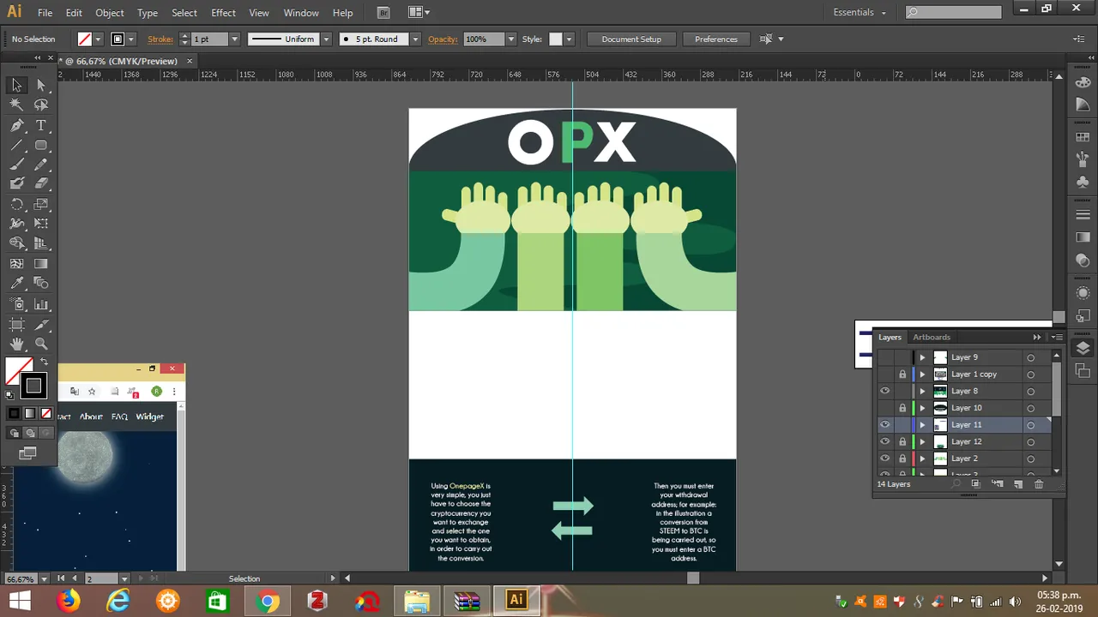1098x617 pixels.
Task: Unlock Layer 12 via its lock icon
Action: coord(902,441)
